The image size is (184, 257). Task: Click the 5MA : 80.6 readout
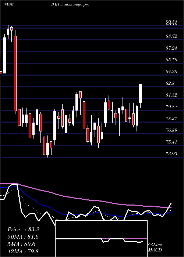point(21,244)
